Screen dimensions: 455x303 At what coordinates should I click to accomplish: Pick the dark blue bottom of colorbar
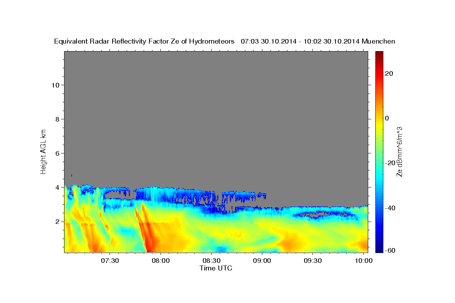(379, 249)
